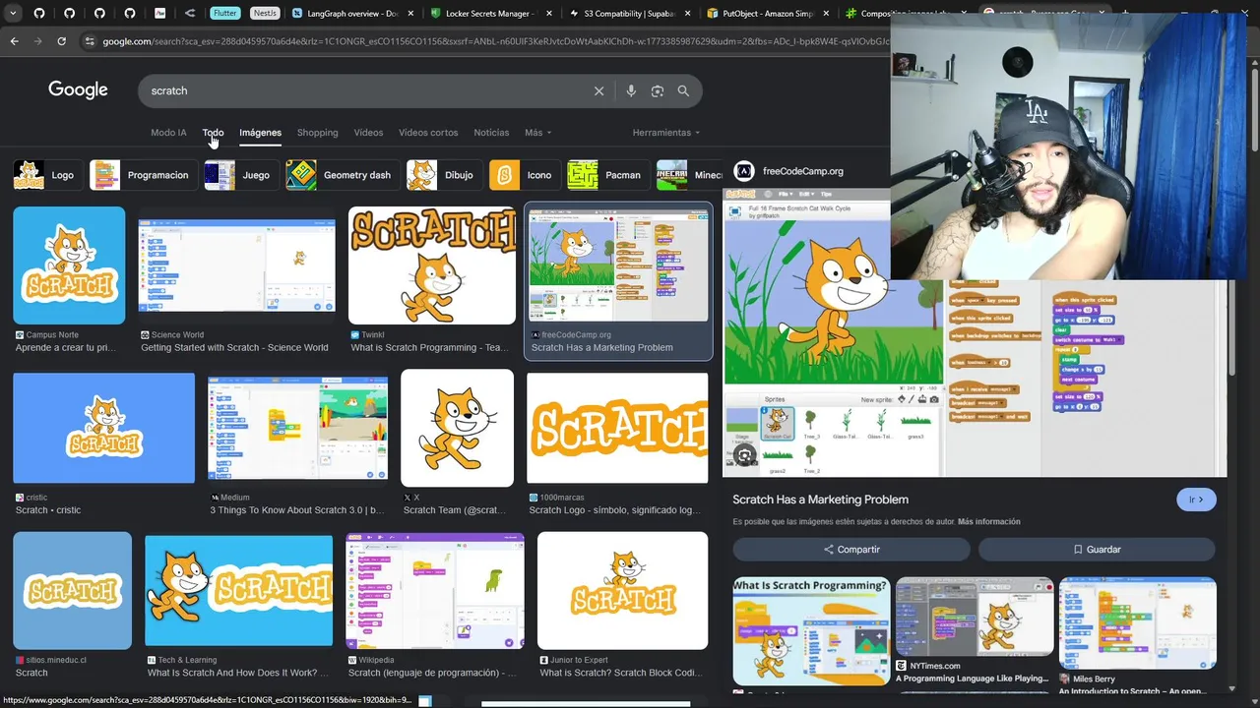Switch to Shopping results
Screen dimensions: 1260x708
click(x=317, y=133)
